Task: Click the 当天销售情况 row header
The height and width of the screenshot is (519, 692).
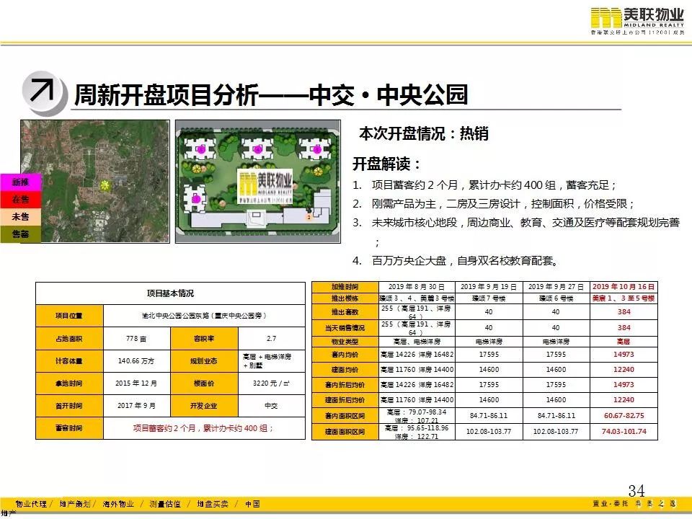Action: pyautogui.click(x=345, y=328)
